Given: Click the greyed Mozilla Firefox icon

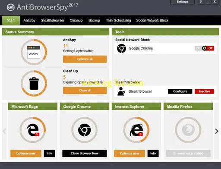Looking at the screenshot, I should pos(188,130).
